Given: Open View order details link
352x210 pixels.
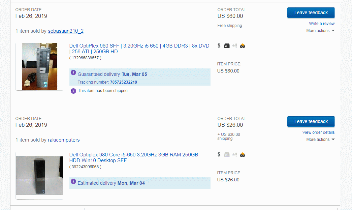Looking at the screenshot, I should point(318,132).
